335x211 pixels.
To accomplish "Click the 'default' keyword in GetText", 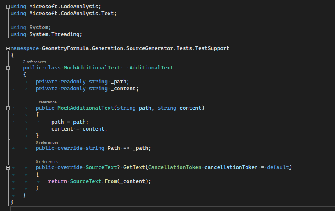I will [278, 167].
